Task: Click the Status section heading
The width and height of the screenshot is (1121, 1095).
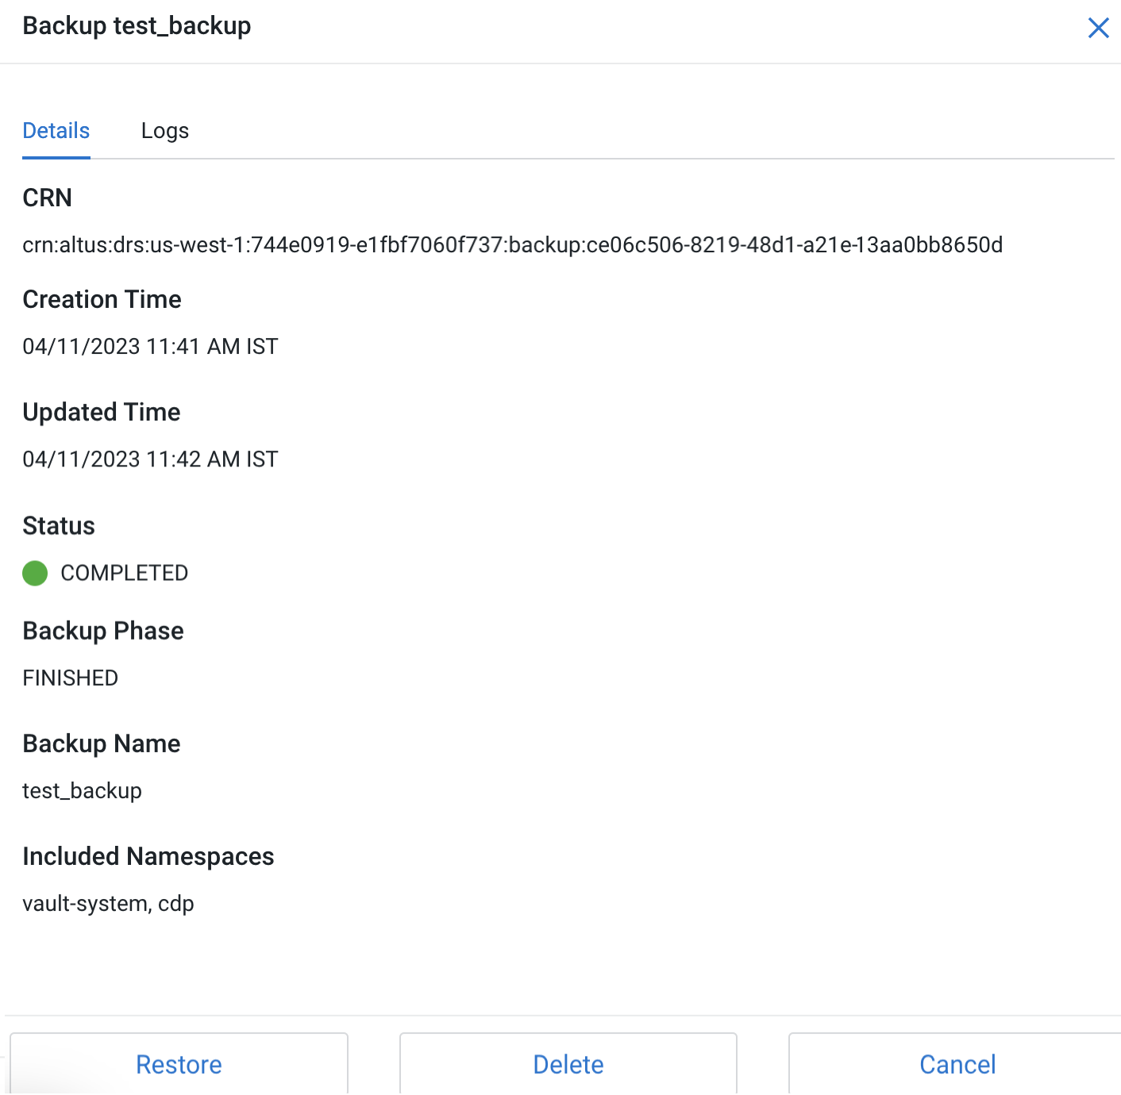Action: (x=58, y=525)
